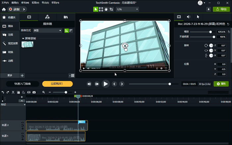The height and width of the screenshot is (145, 232).
Task: Collapse the Screen Recording (屏幕录制) group
Action: [23, 39]
